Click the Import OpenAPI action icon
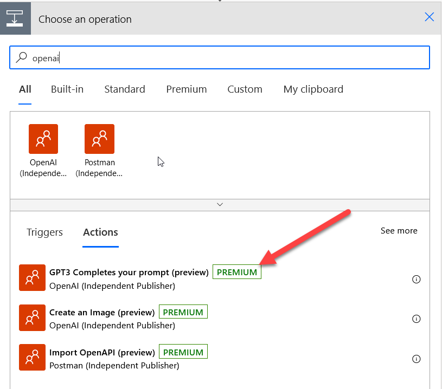 click(32, 357)
